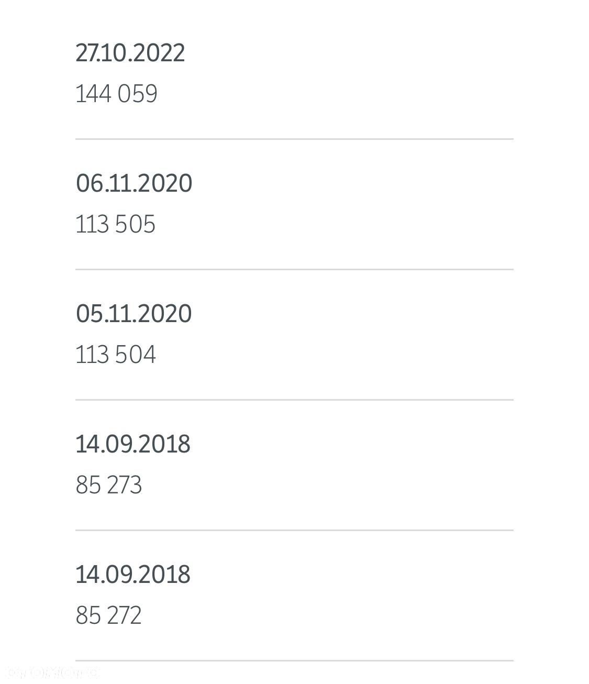Click the mileage value 113 504
This screenshot has height=684, width=589.
tap(116, 355)
